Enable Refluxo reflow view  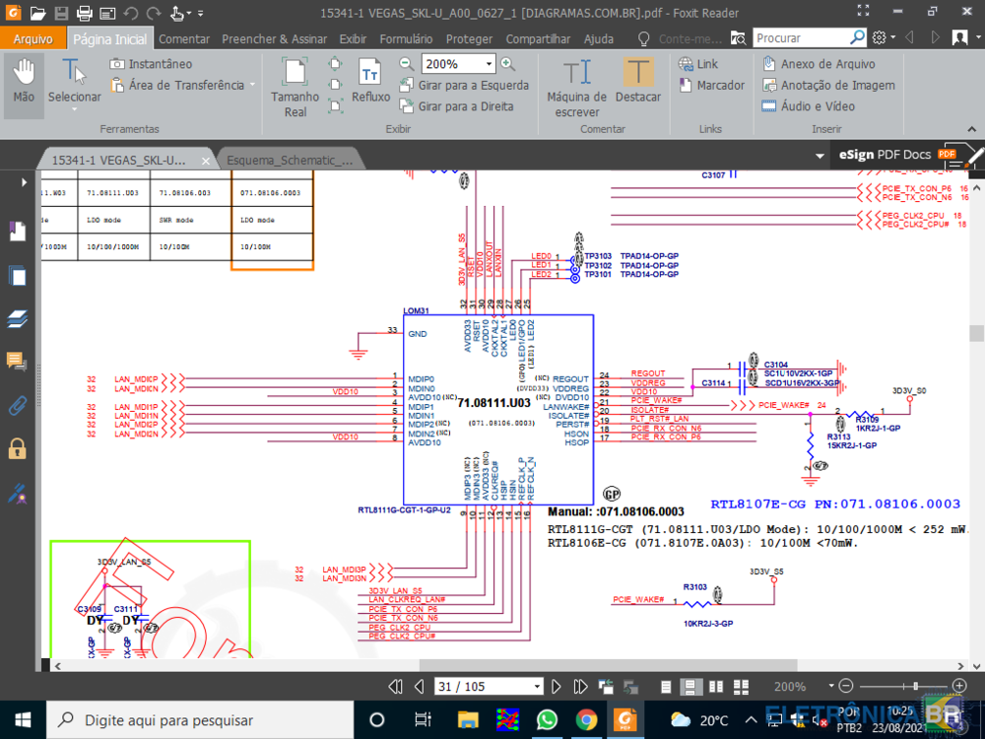pyautogui.click(x=369, y=85)
